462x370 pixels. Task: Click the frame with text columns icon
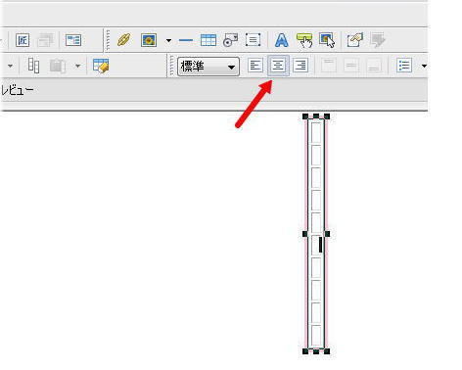coord(73,40)
